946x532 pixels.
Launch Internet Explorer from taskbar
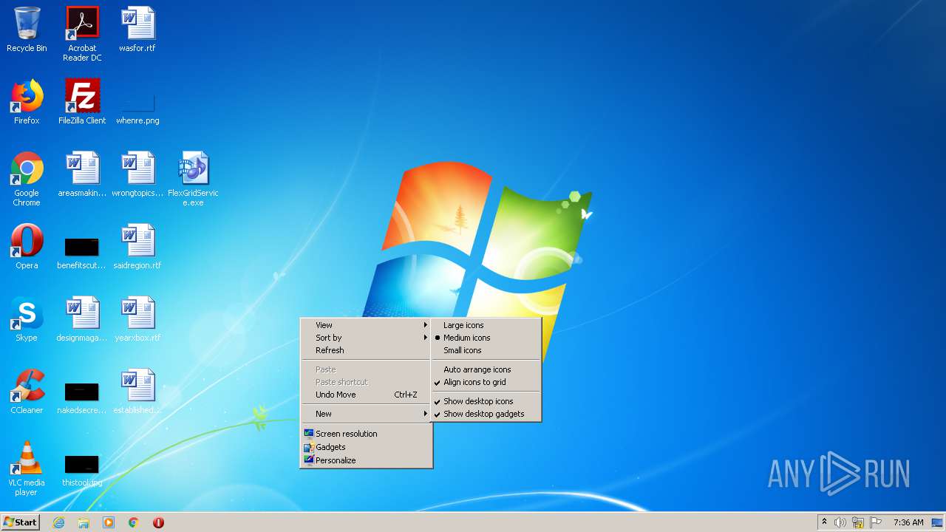click(x=59, y=522)
